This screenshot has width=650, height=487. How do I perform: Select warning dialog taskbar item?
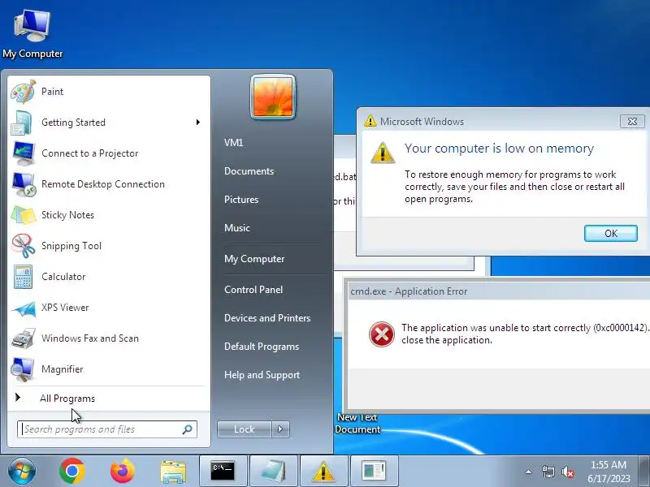pyautogui.click(x=323, y=471)
